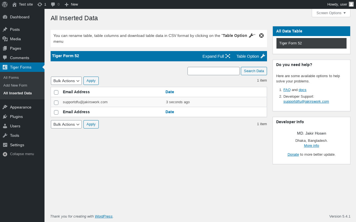The image size is (356, 222).
Task: Dismiss the Table Option notice
Action: 261,36
